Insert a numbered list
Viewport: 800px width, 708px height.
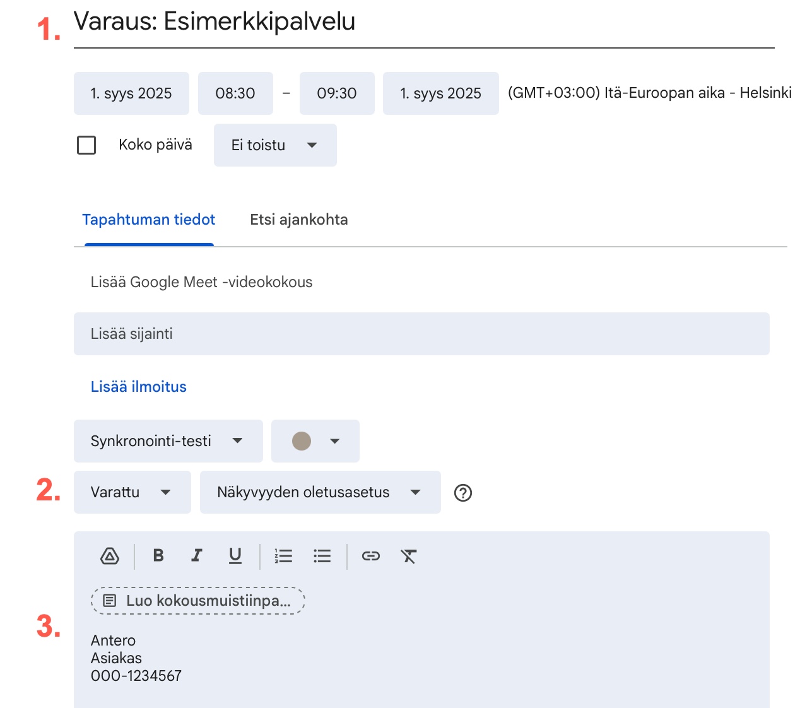(283, 556)
